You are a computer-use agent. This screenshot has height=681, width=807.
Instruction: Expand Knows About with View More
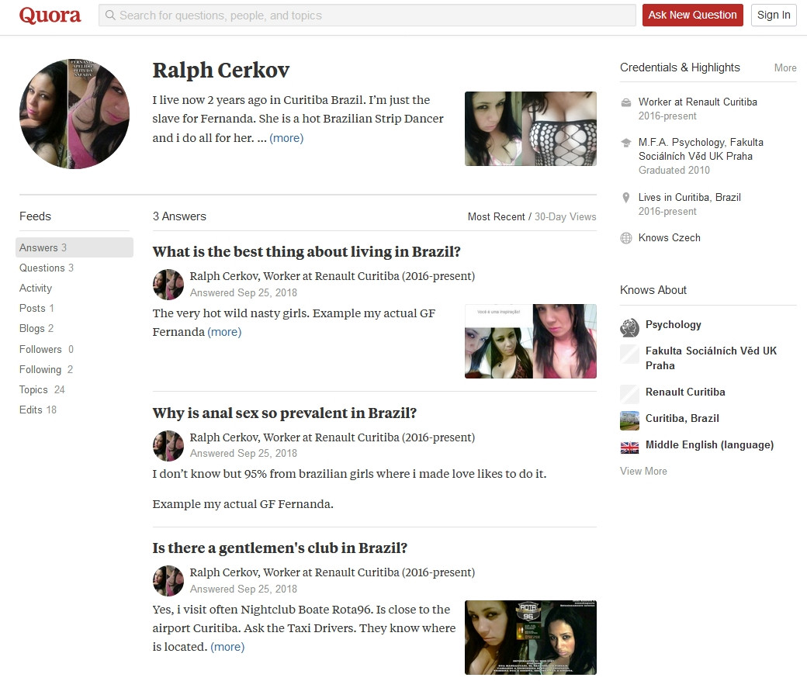[643, 471]
